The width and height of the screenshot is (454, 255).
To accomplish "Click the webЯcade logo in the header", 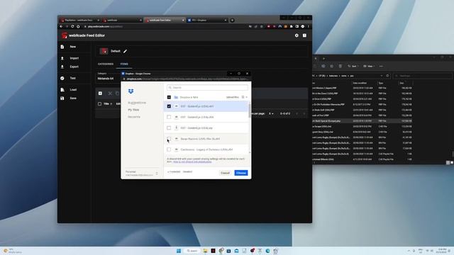I will tap(65, 35).
